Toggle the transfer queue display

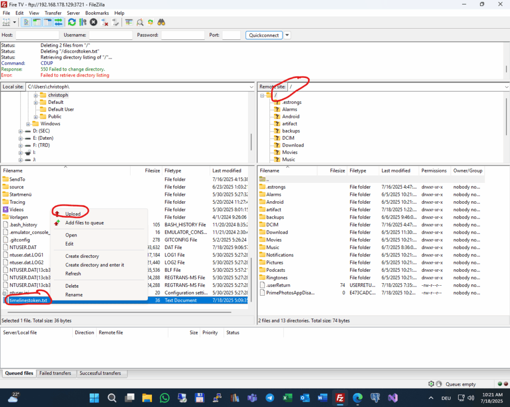59,22
